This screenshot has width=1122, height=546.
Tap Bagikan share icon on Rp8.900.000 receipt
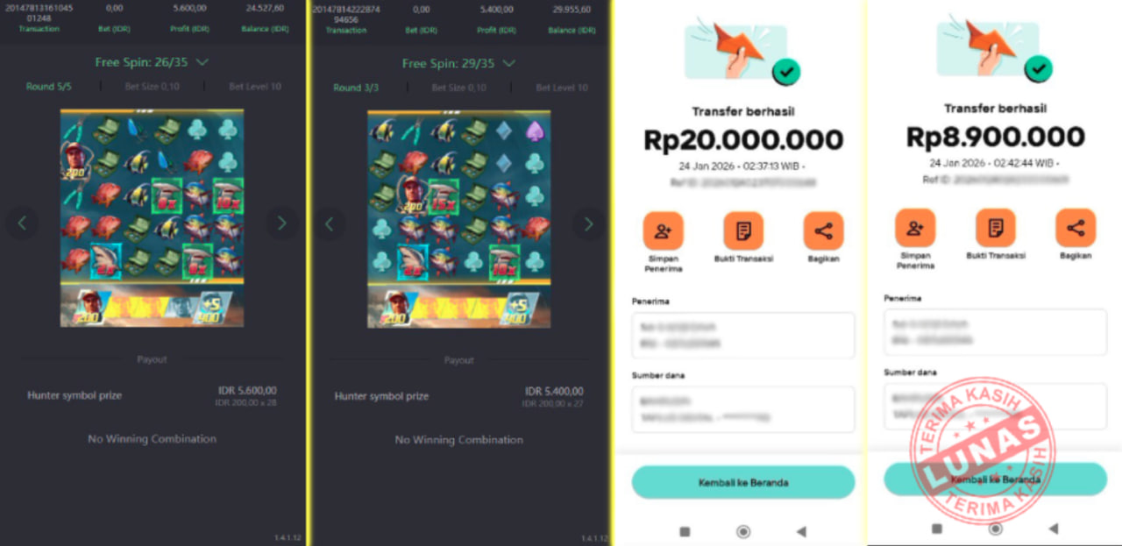(1076, 228)
